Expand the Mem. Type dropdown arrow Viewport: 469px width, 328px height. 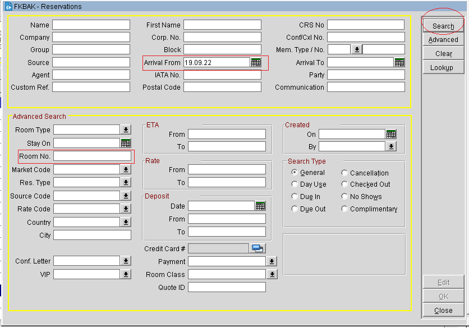tap(356, 49)
